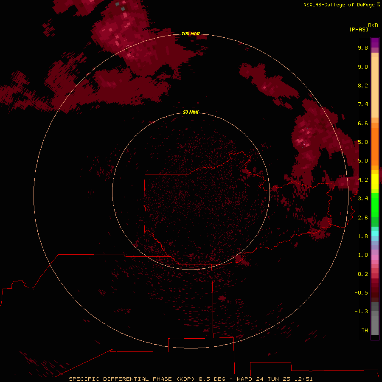The height and width of the screenshot is (382, 382).
Task: Click the -1.3 legend value
Action: (361, 312)
